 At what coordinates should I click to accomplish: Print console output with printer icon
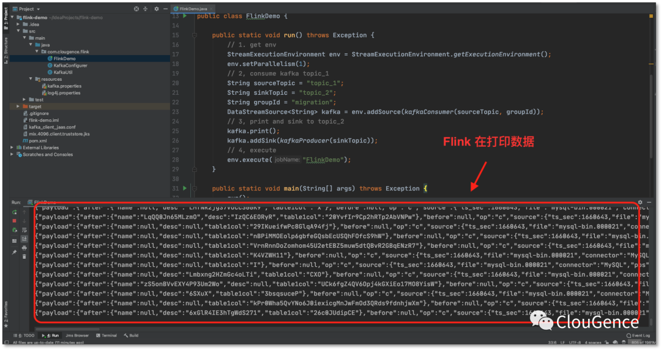24,248
